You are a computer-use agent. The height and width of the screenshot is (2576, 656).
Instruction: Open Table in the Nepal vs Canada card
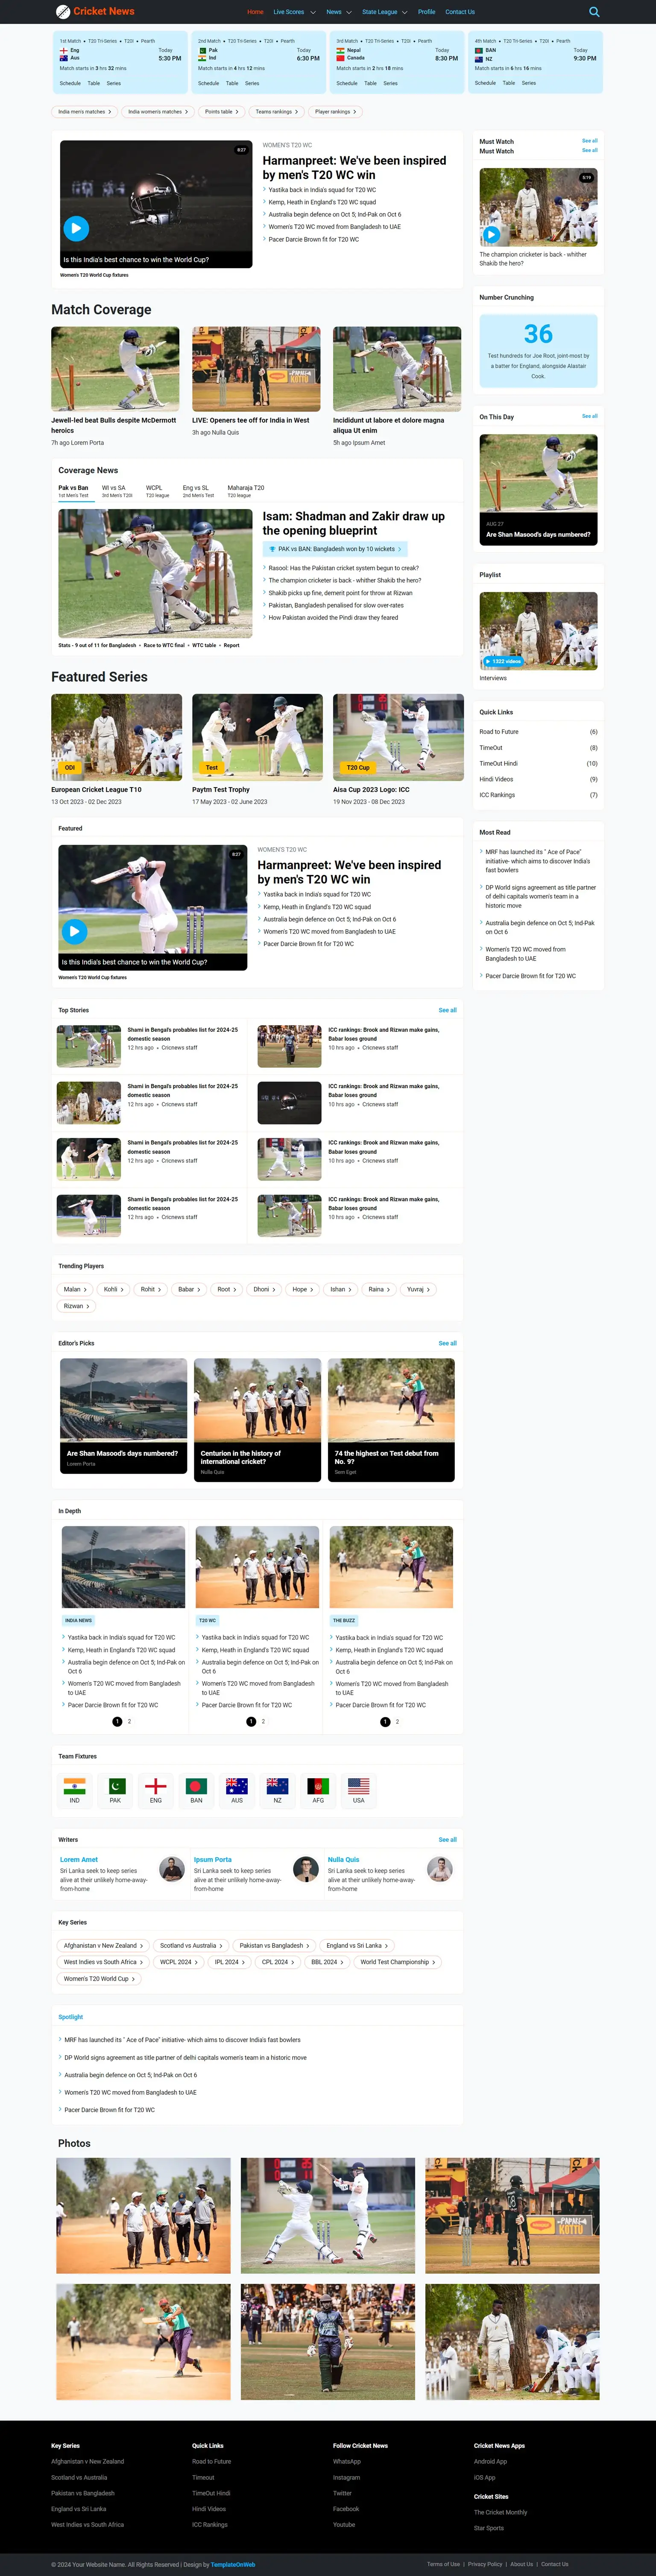[370, 83]
